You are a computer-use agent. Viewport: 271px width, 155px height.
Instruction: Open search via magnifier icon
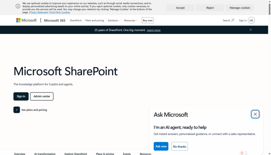point(233,20)
